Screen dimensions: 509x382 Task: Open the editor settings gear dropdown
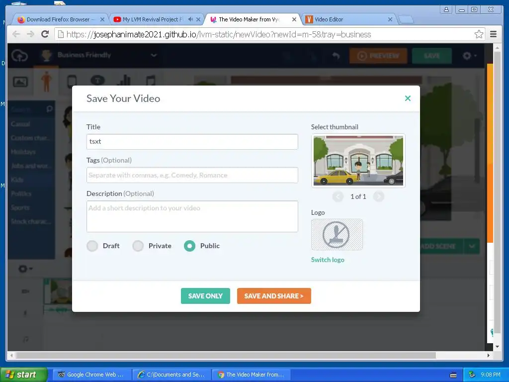coord(469,56)
